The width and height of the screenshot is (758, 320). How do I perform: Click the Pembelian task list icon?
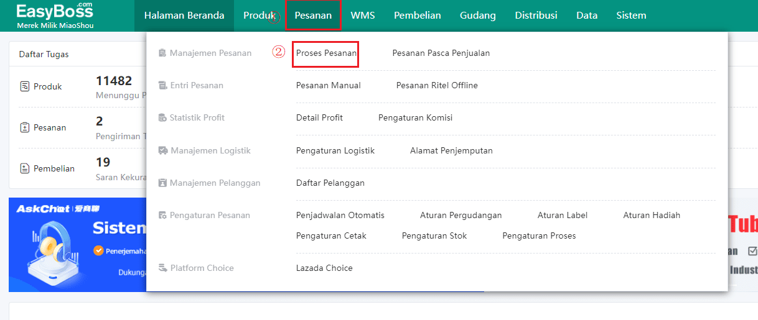tap(25, 168)
